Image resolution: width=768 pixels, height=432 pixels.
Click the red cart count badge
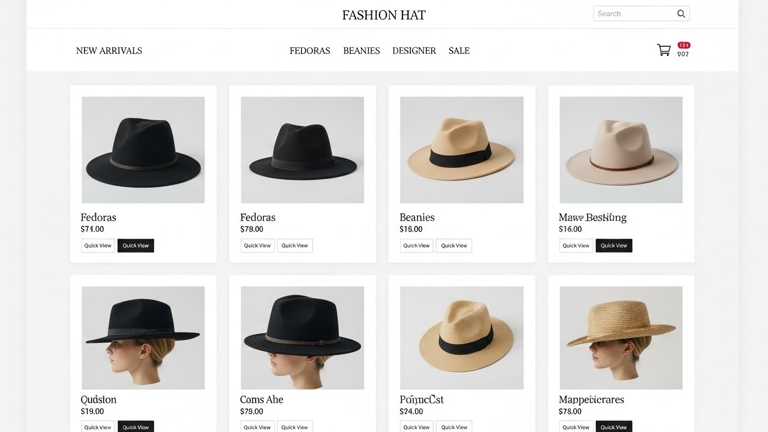(x=684, y=45)
